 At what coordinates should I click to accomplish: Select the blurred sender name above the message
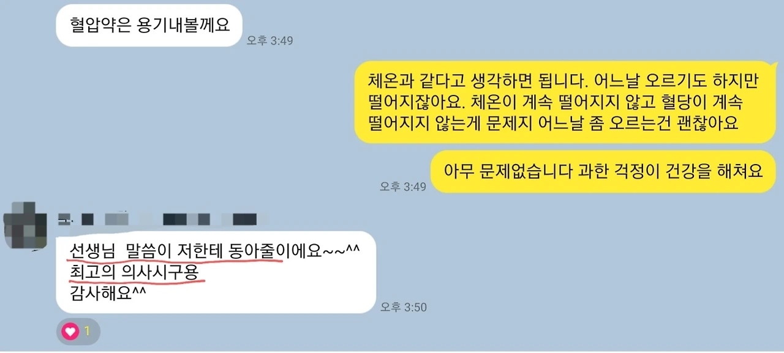[x=157, y=218]
